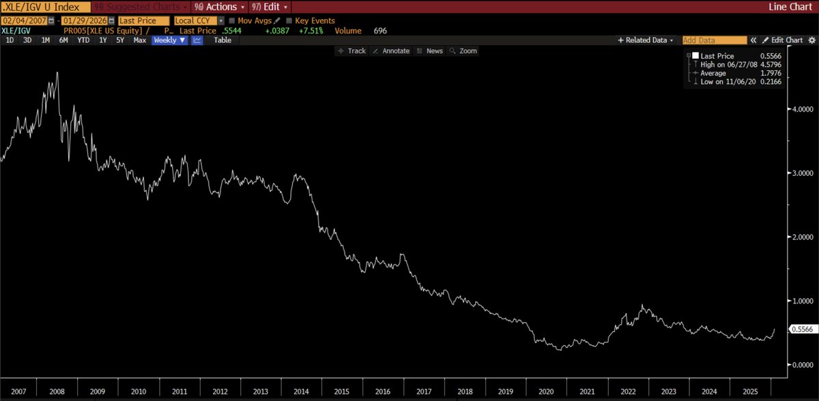Select the 1M time range
Viewport: 819px width, 401px height.
(46, 40)
